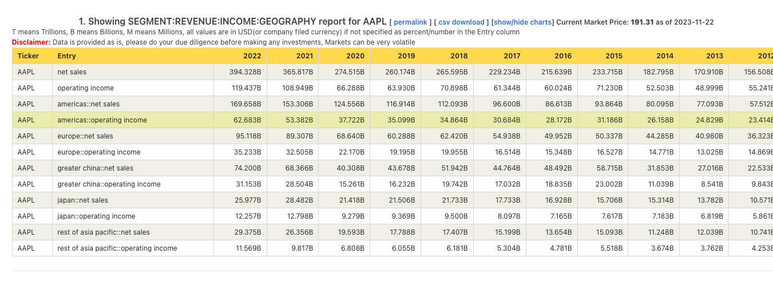Click the csv download link
The image size is (773, 281).
(461, 22)
